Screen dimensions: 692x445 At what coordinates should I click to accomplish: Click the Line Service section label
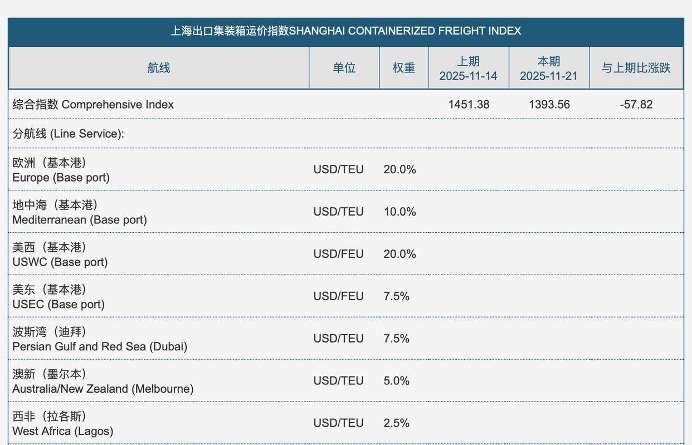coord(68,134)
